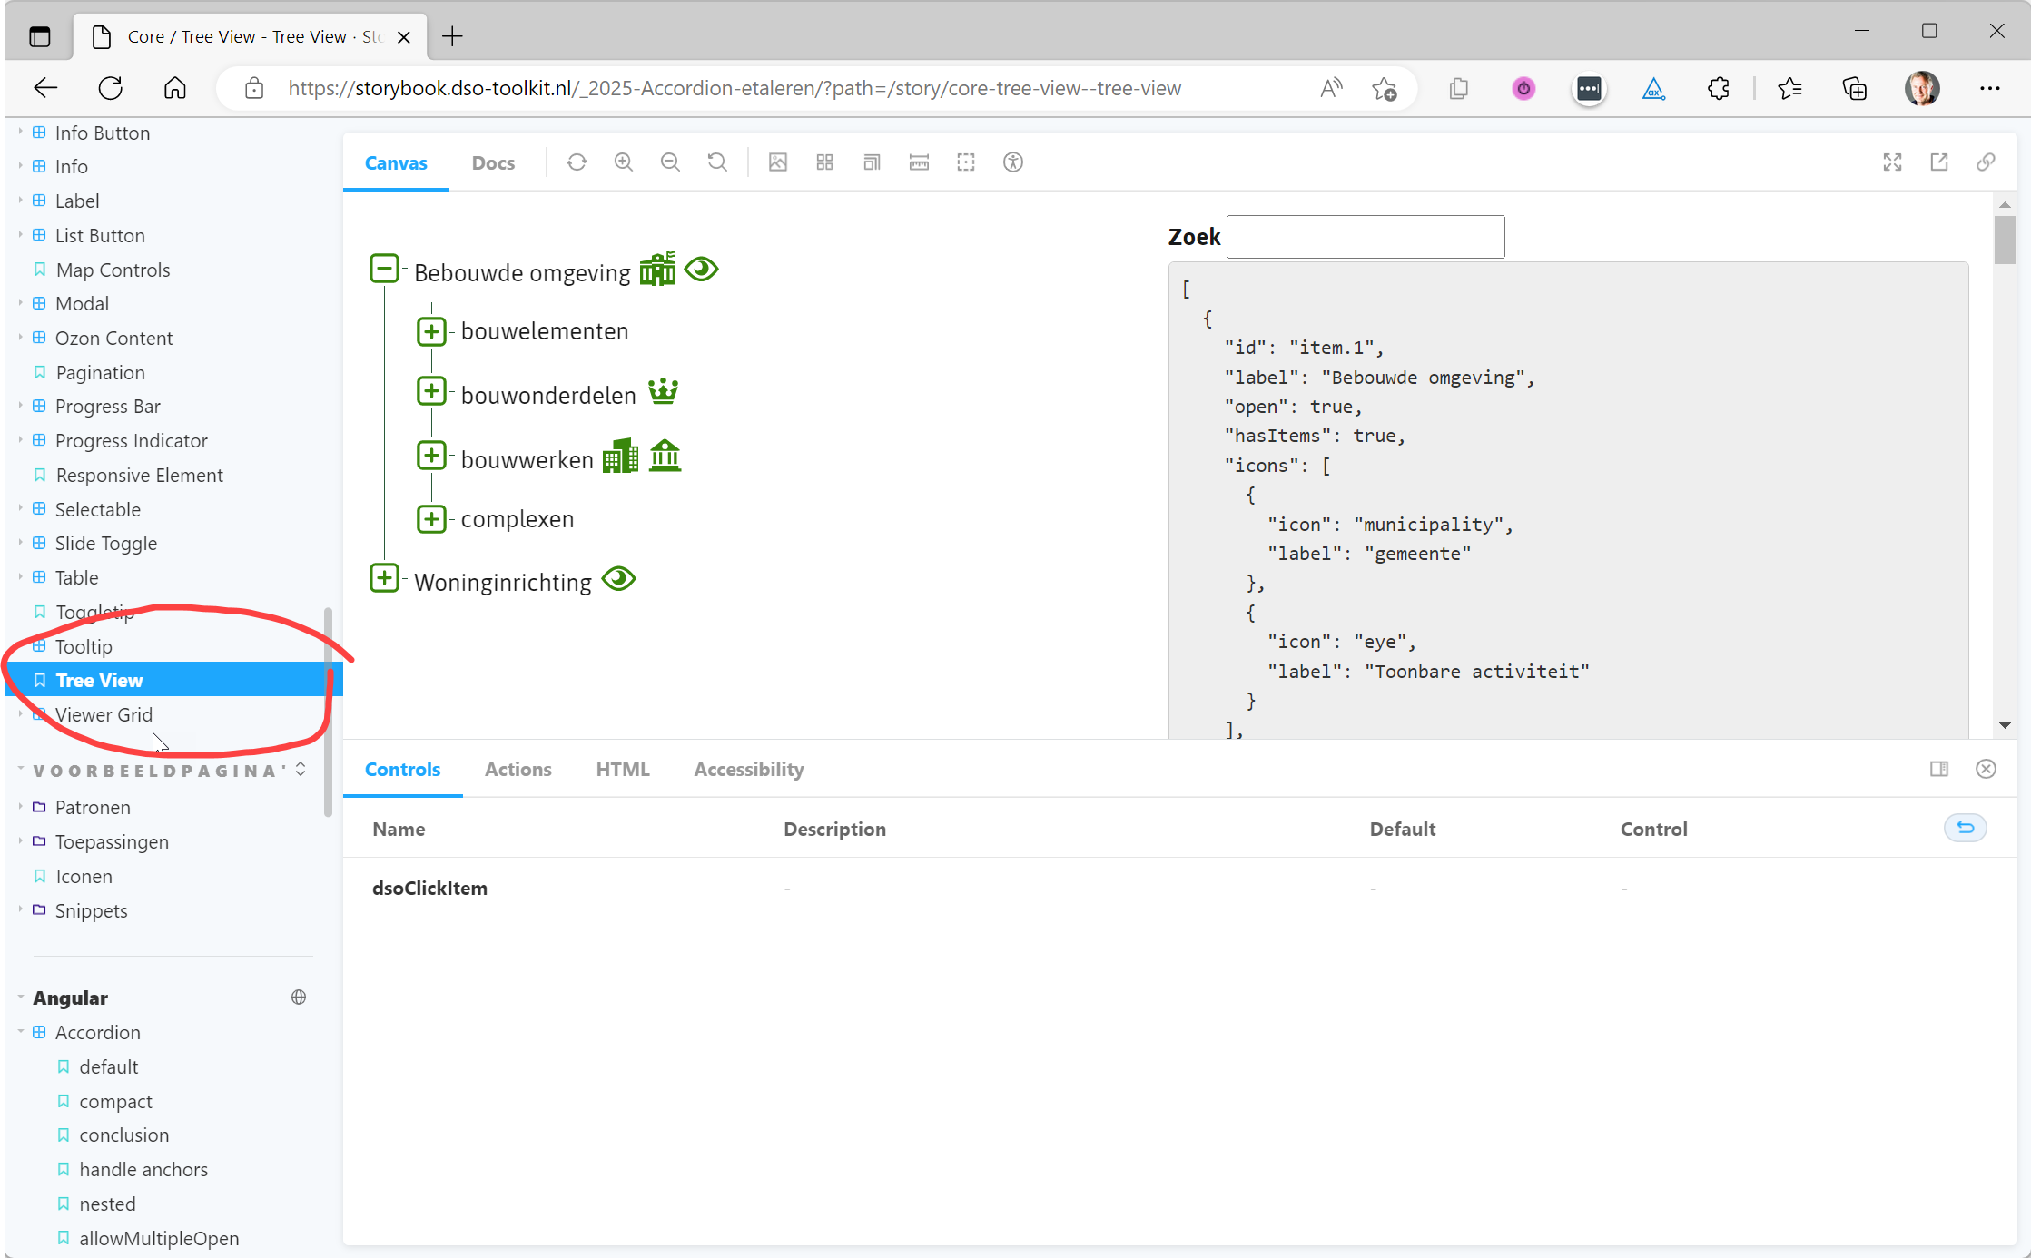The image size is (2031, 1258).
Task: Open the accessibility vision simulator
Action: tap(1013, 162)
